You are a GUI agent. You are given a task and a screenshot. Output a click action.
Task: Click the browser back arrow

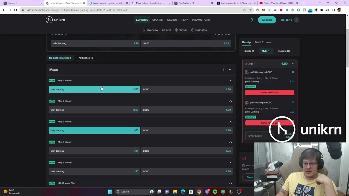(4, 10)
